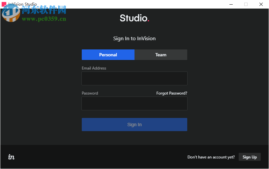Image resolution: width=269 pixels, height=169 pixels.
Task: Click the Sign Up button
Action: pyautogui.click(x=250, y=157)
